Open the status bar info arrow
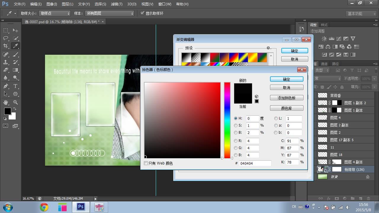This screenshot has height=213, width=379. [x=95, y=199]
